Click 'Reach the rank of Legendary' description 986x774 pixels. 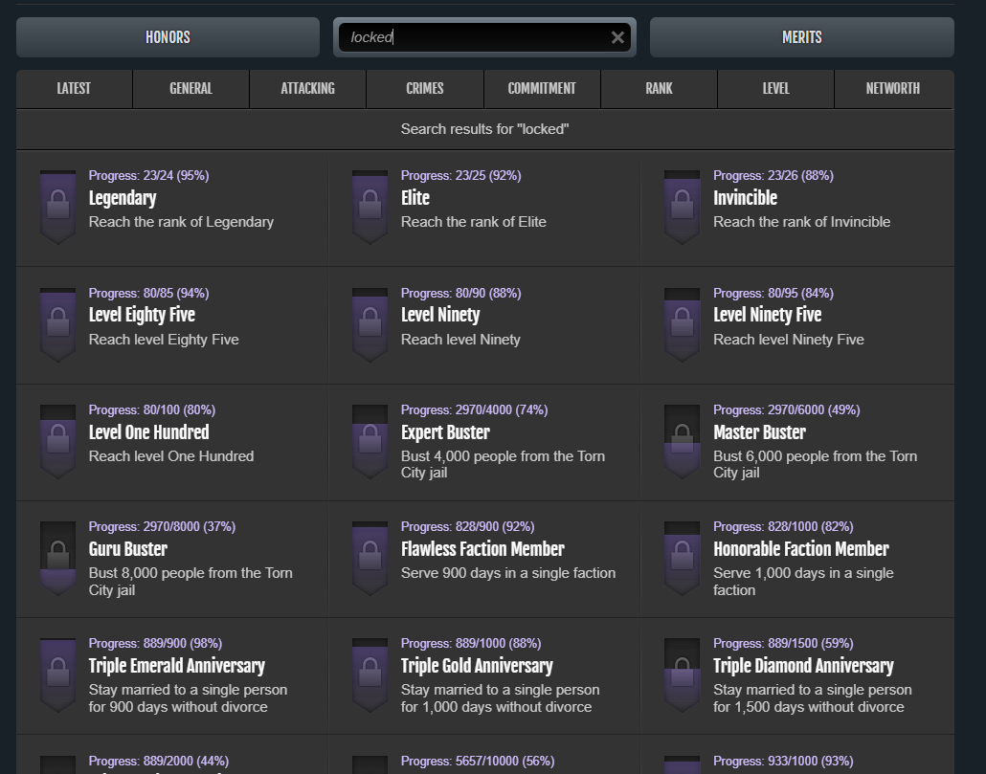tap(181, 222)
